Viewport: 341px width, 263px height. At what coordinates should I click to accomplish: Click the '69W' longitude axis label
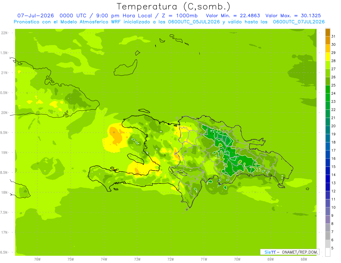pyautogui.click(x=271, y=259)
